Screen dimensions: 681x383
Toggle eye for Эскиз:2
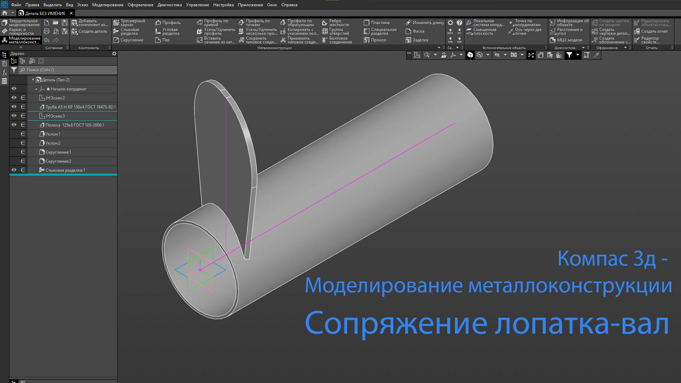(x=14, y=98)
